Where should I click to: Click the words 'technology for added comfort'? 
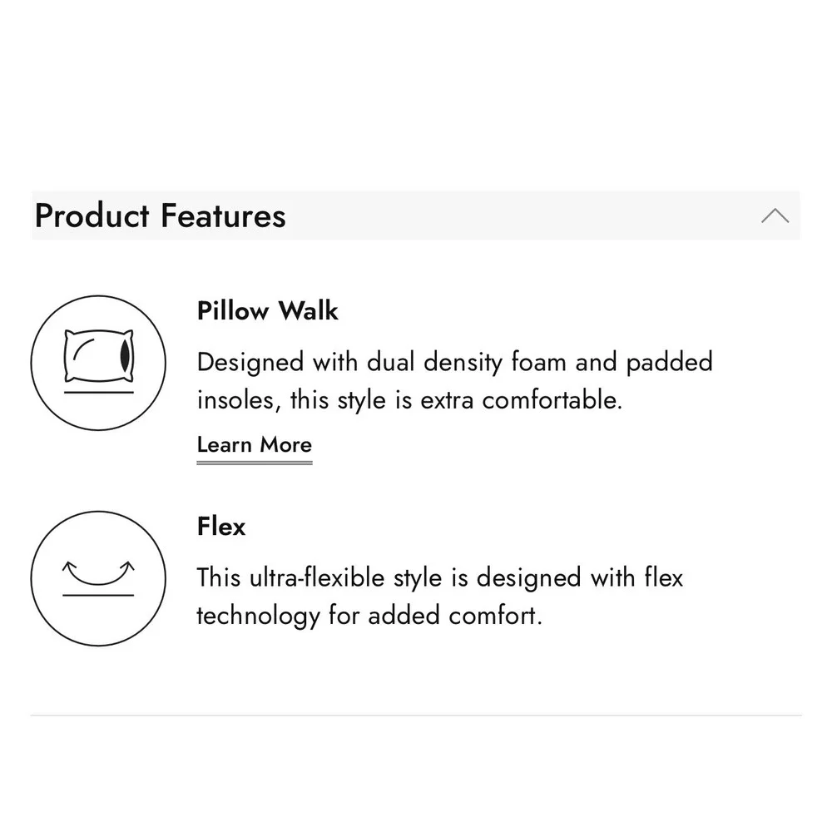pos(369,616)
